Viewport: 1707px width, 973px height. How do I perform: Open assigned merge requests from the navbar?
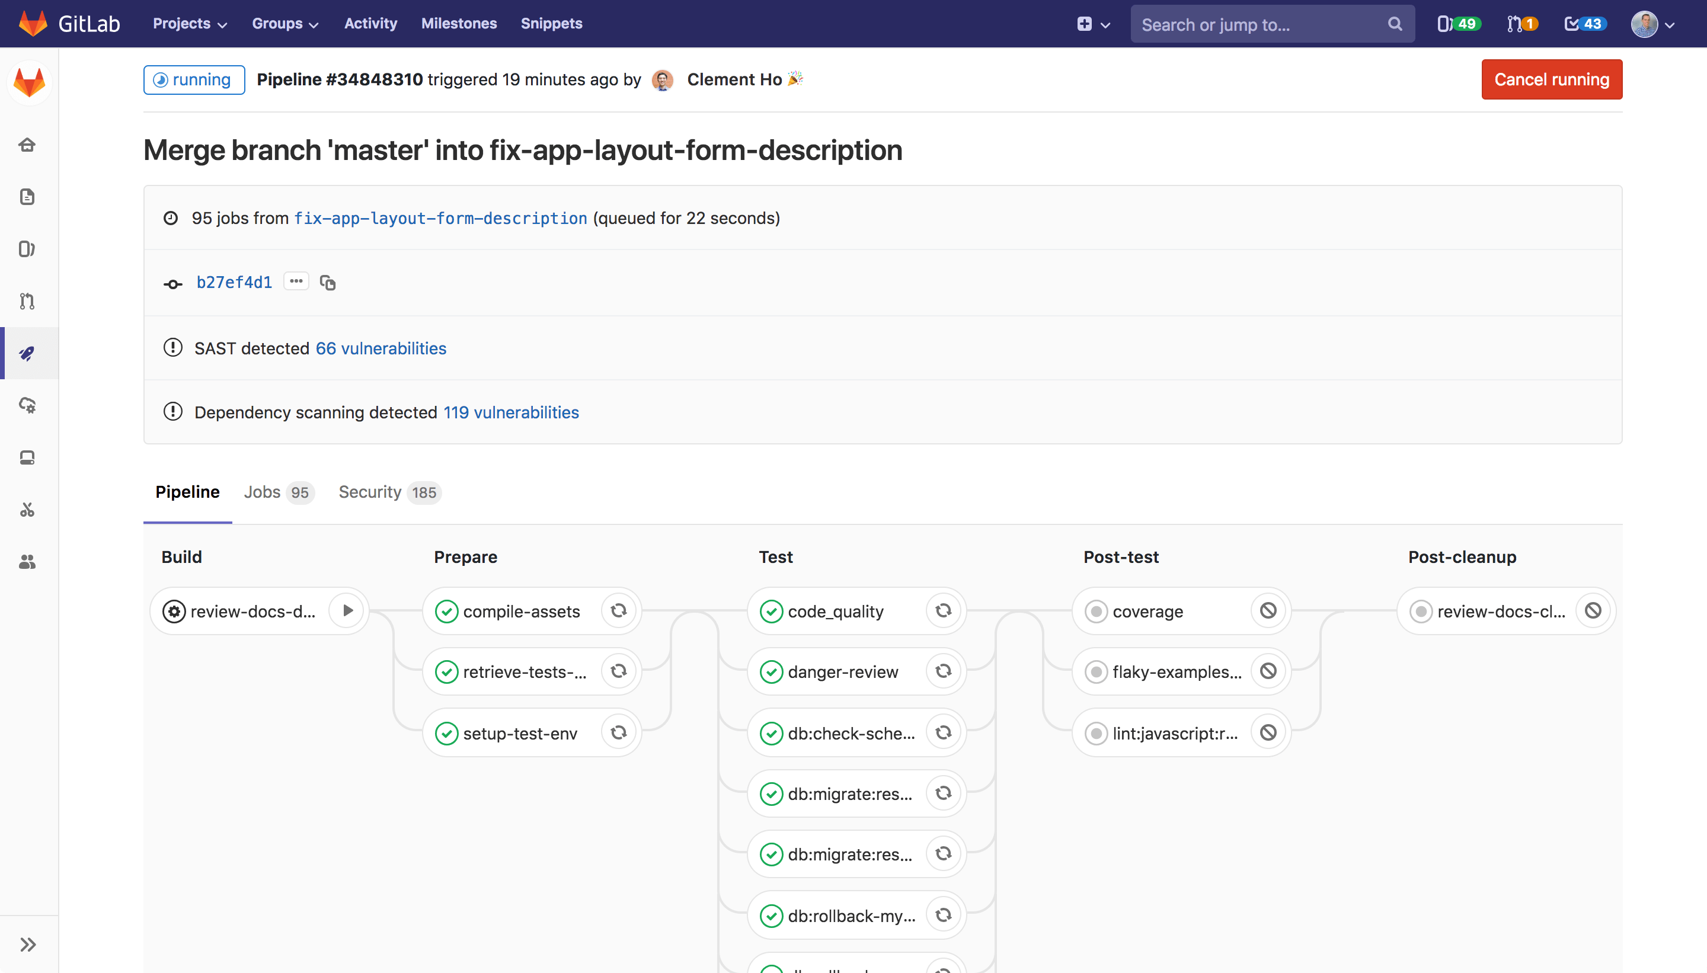coord(1521,23)
